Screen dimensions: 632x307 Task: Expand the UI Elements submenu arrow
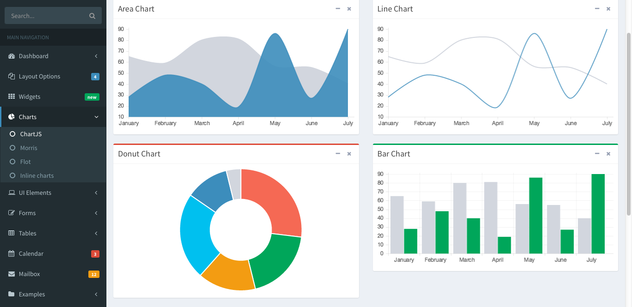[x=96, y=193]
